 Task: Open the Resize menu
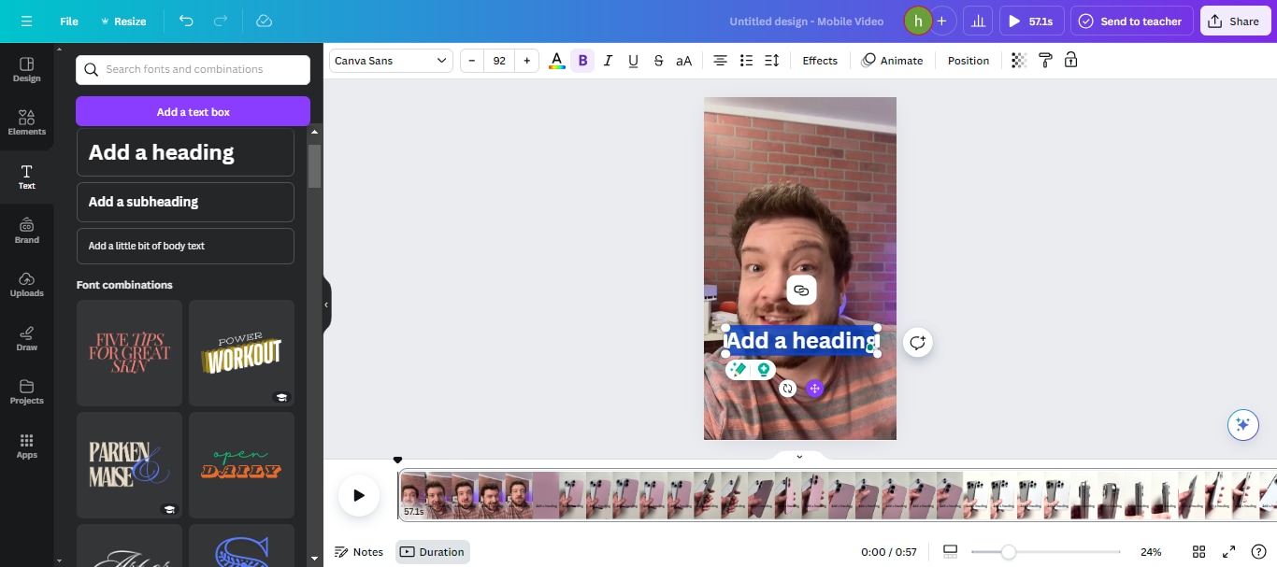[123, 21]
